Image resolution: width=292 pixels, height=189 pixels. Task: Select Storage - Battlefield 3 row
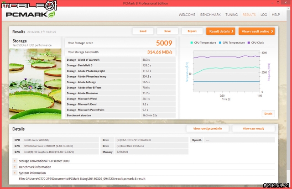pyautogui.click(x=120, y=65)
